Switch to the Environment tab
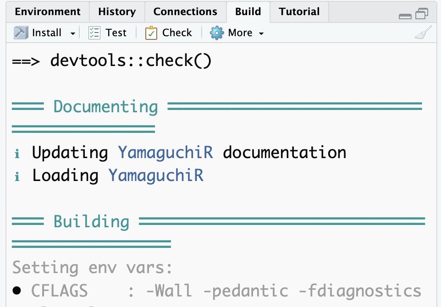Screen dimensions: 441x307 [48, 11]
